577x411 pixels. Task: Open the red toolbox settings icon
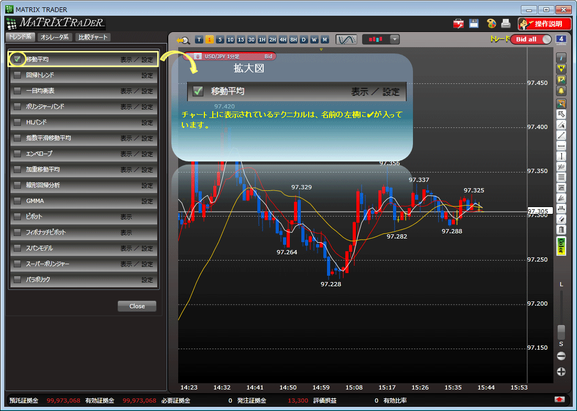tap(459, 24)
